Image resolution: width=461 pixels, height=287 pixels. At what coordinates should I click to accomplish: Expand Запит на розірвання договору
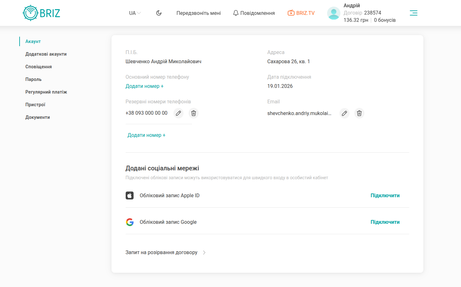click(x=165, y=253)
